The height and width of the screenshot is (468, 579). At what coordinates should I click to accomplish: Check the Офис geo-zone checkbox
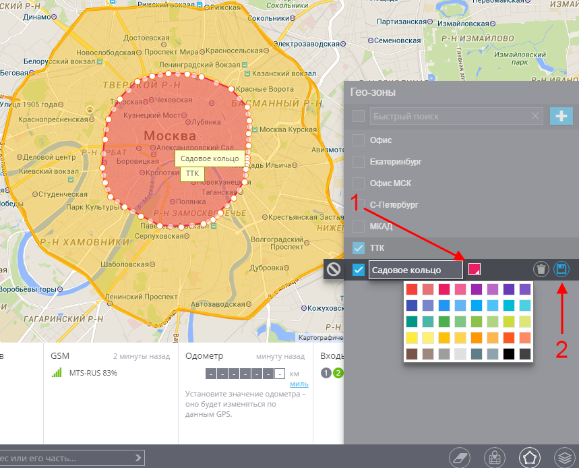point(358,140)
